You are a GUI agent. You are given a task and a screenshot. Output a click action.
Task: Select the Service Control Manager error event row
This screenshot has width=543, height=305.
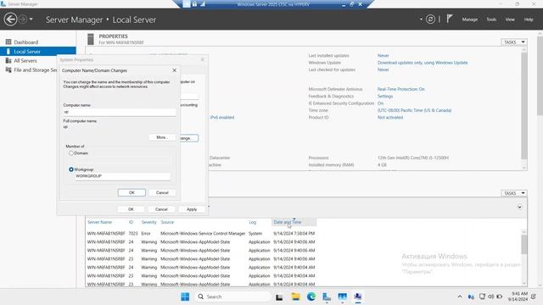click(201, 234)
